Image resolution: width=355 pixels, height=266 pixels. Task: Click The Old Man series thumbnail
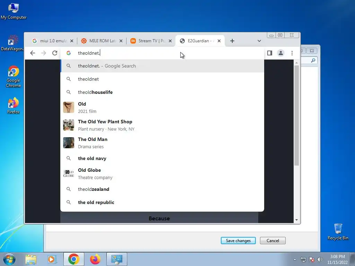(69, 143)
